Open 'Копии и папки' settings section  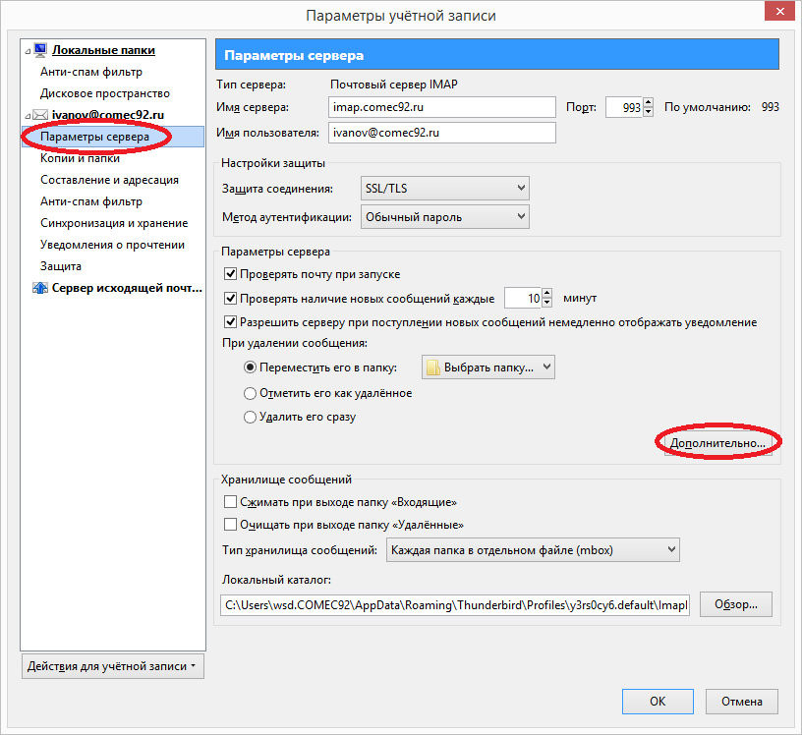[x=80, y=158]
